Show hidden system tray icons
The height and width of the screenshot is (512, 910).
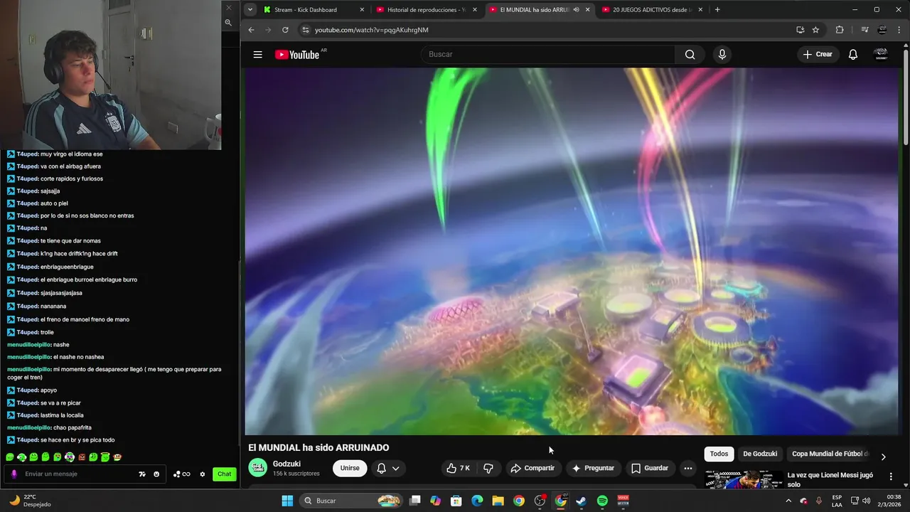(x=788, y=501)
